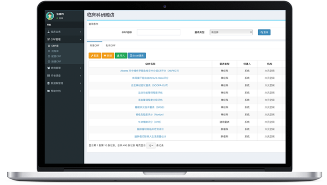This screenshot has height=185, width=327.
Task: Switch to the 私有CRF tab
Action: 110,46
